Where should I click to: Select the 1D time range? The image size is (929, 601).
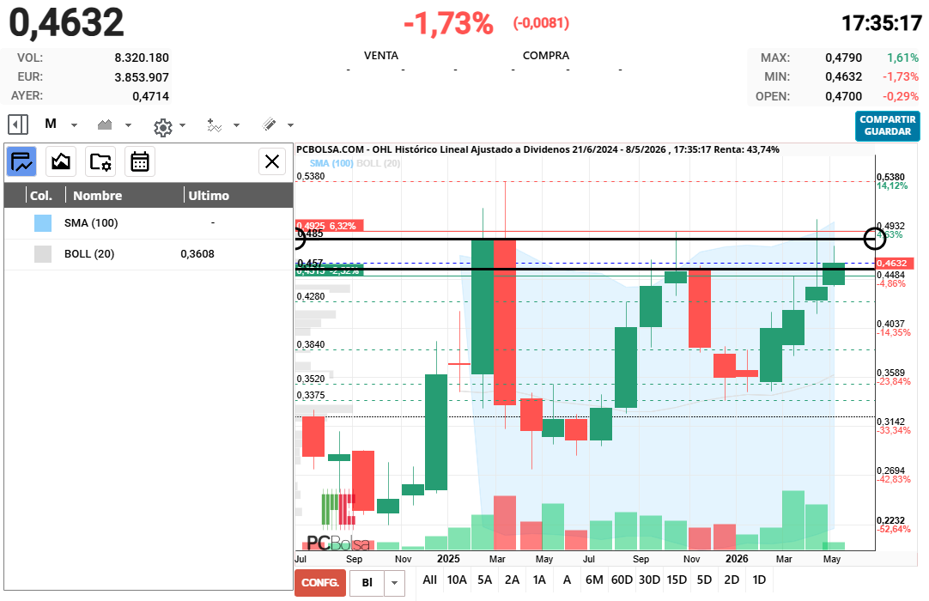click(759, 580)
